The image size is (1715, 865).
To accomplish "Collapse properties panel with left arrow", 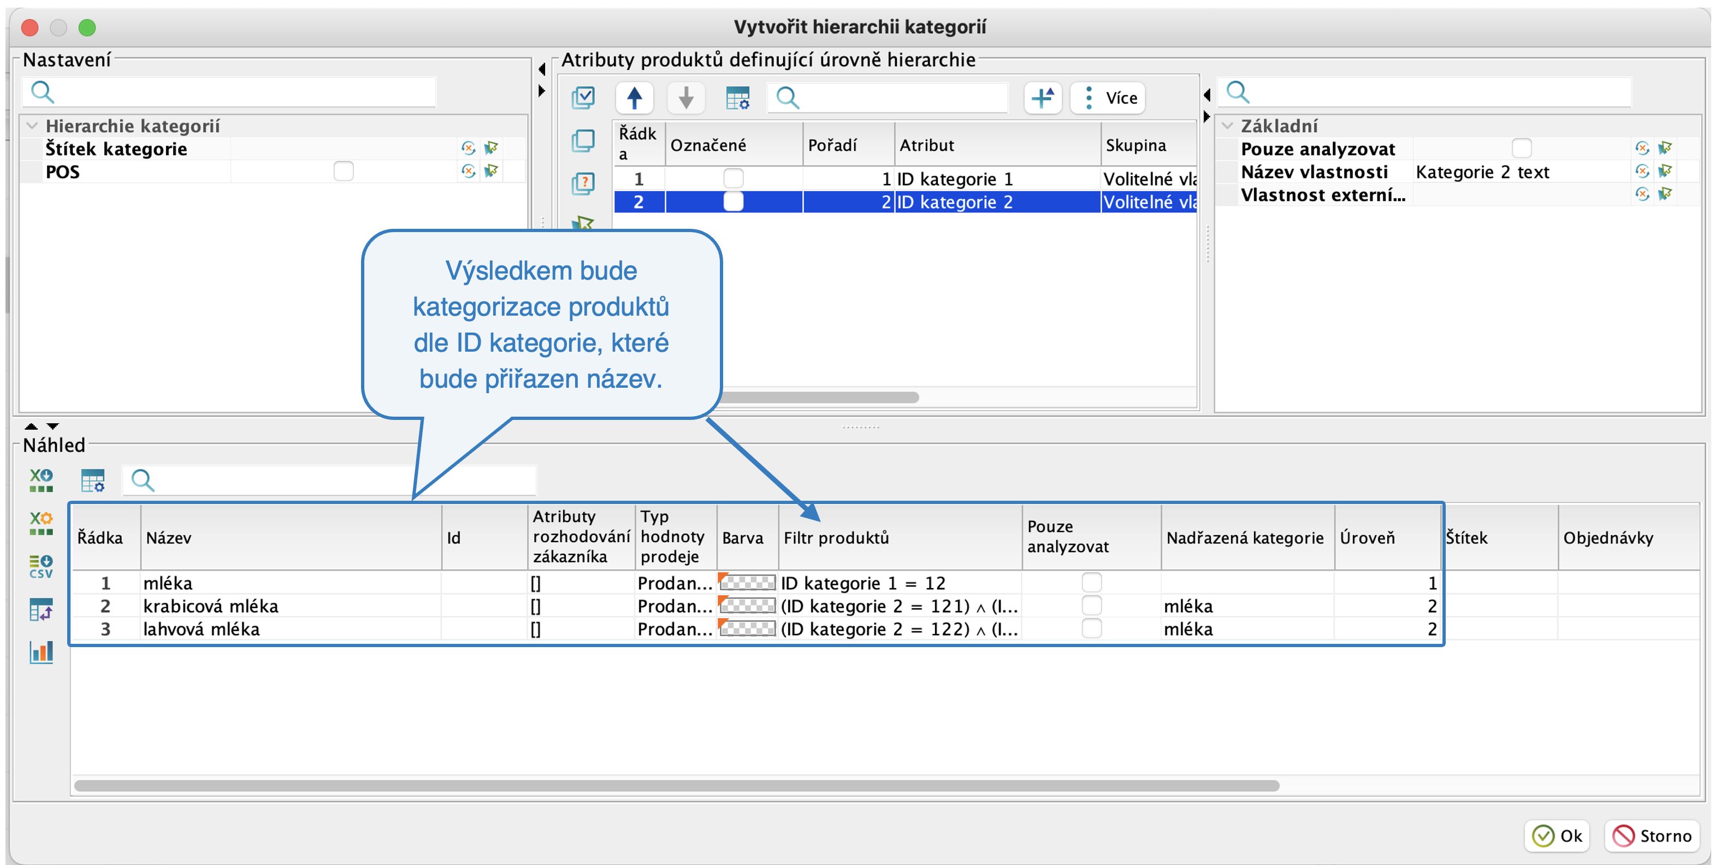I will coord(1207,94).
